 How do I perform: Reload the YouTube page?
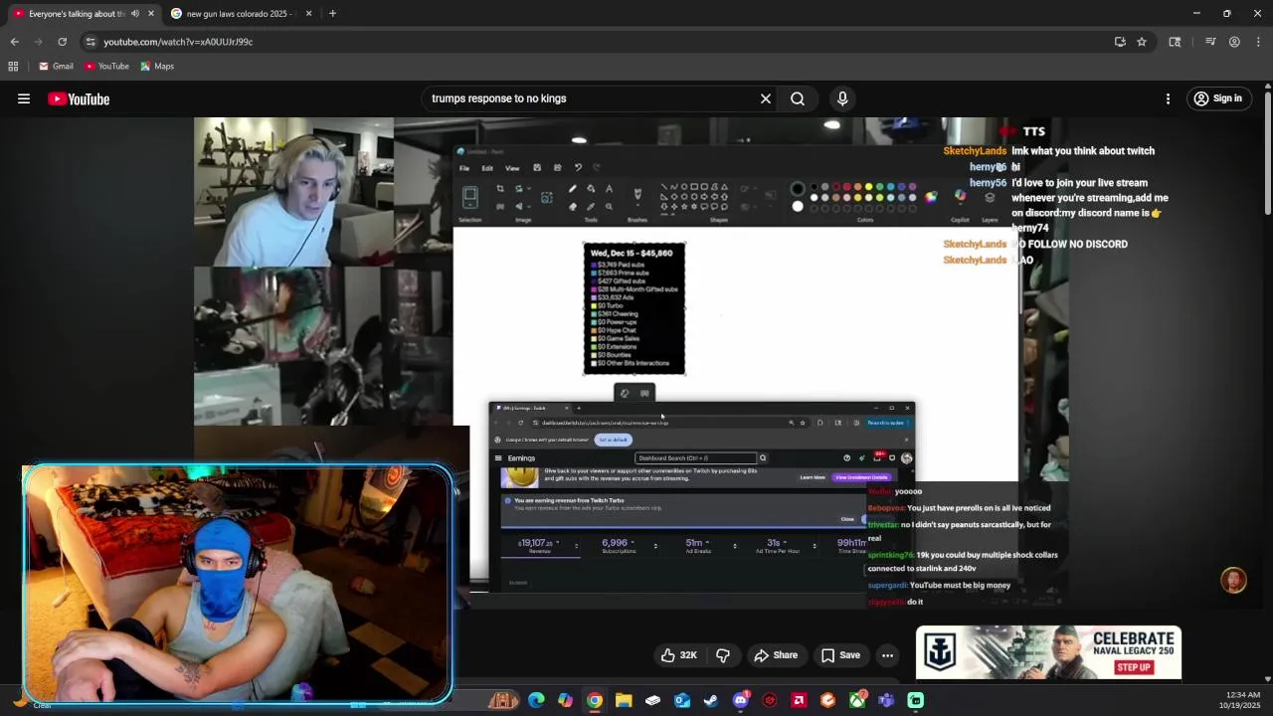pos(62,42)
